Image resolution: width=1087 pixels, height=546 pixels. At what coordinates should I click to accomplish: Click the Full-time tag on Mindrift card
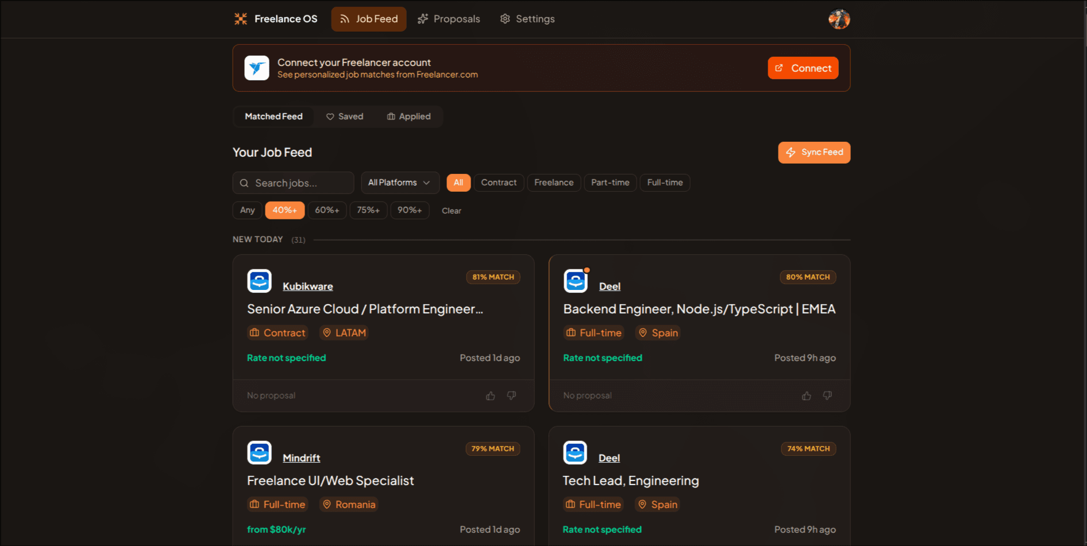click(278, 505)
